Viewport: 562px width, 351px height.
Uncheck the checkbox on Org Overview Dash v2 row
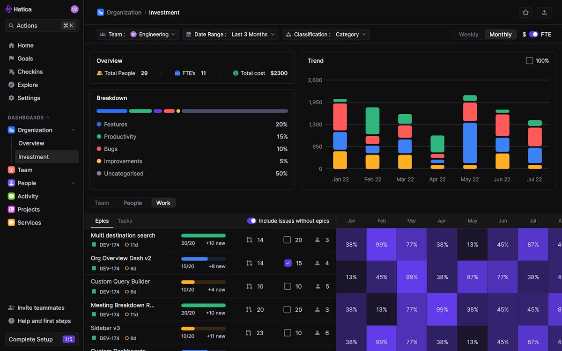click(288, 263)
